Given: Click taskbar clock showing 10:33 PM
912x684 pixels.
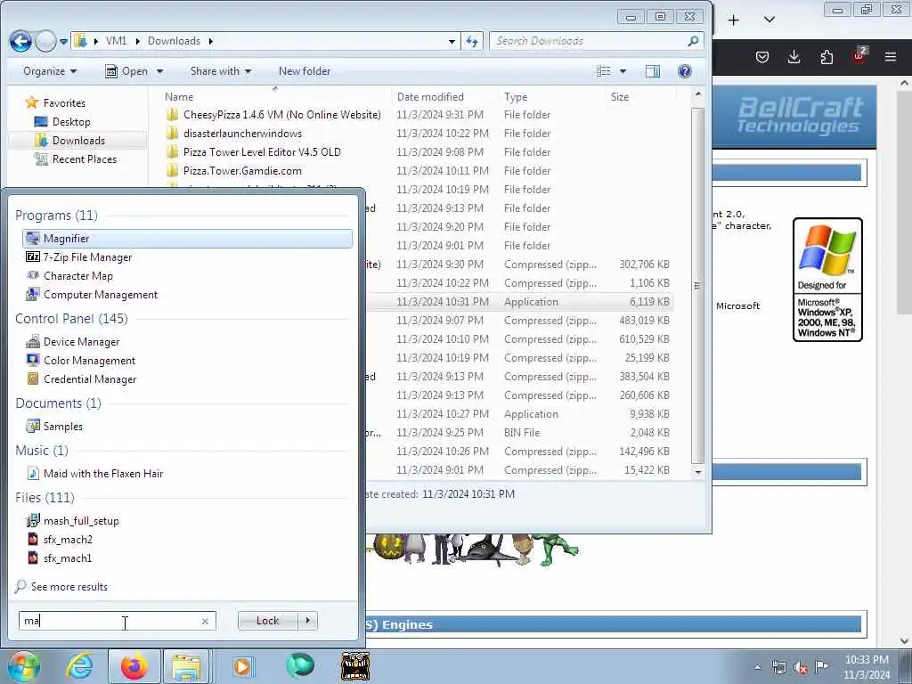Looking at the screenshot, I should pyautogui.click(x=866, y=667).
